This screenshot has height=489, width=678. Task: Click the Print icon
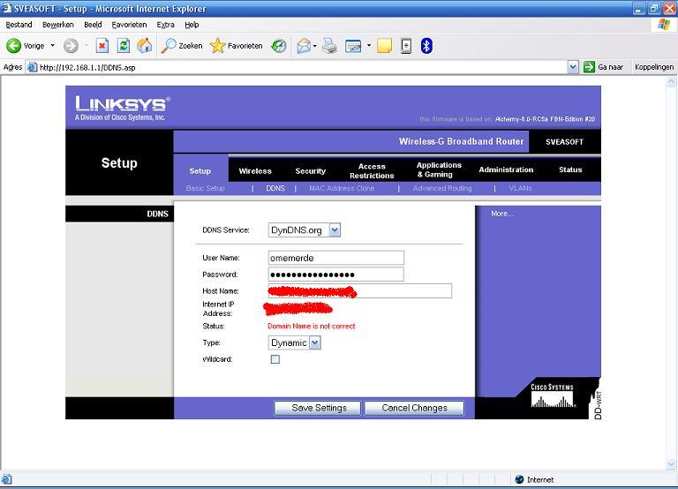point(330,46)
